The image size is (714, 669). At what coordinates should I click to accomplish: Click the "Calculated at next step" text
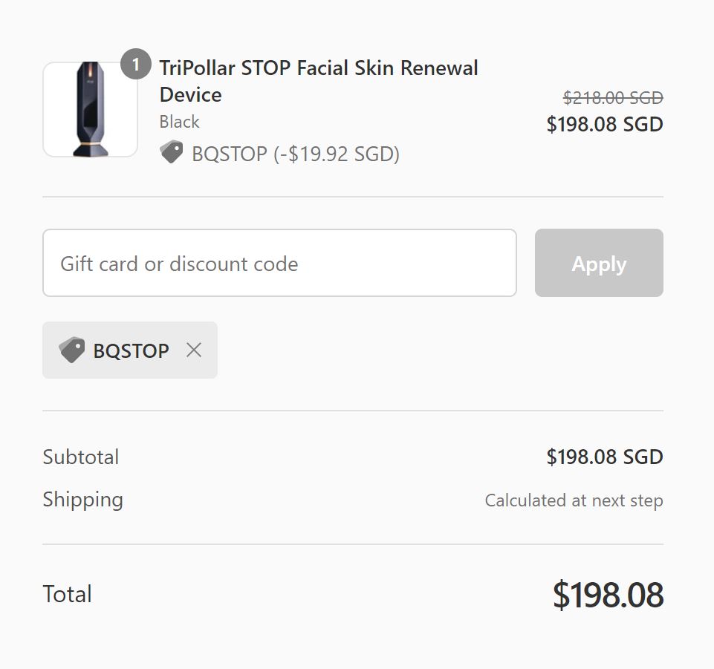[x=574, y=500]
